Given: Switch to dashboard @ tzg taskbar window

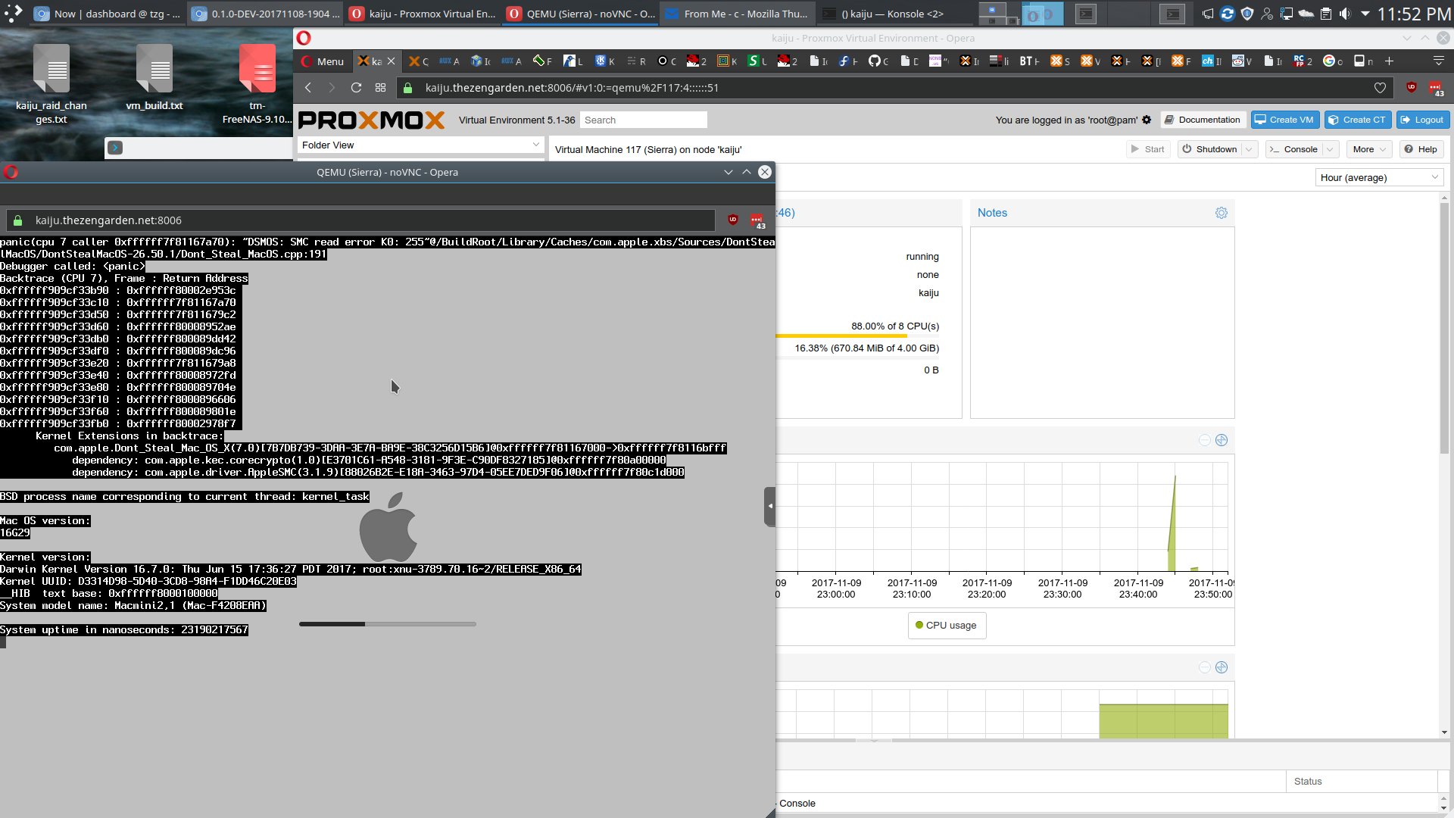Looking at the screenshot, I should 108,14.
